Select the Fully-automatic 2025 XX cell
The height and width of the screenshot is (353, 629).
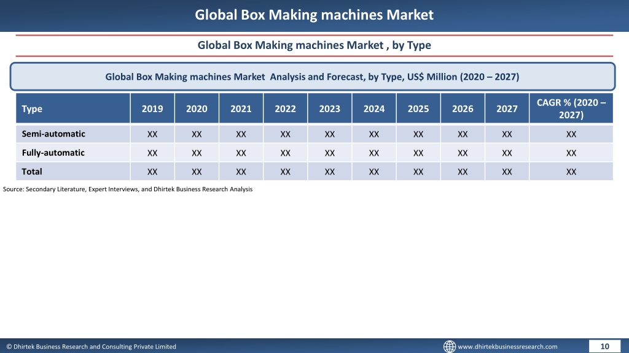(x=418, y=153)
